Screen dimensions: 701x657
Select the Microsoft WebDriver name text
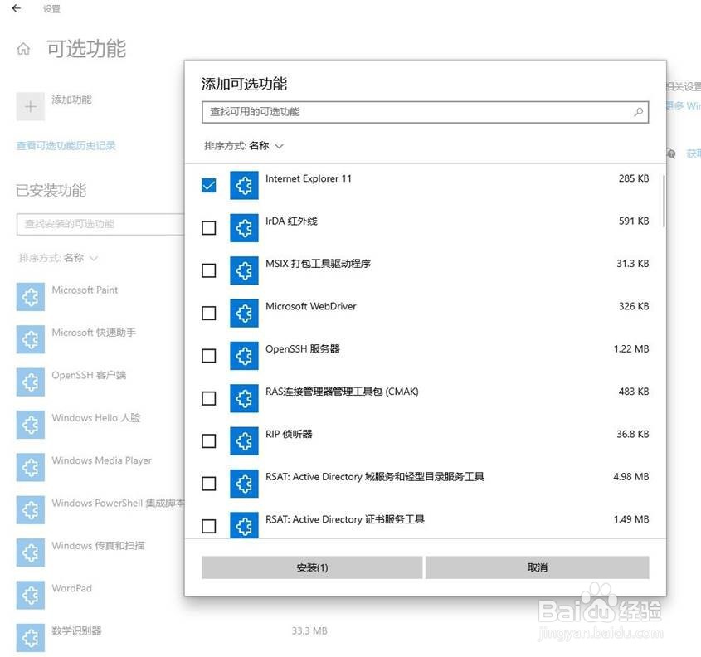[311, 306]
